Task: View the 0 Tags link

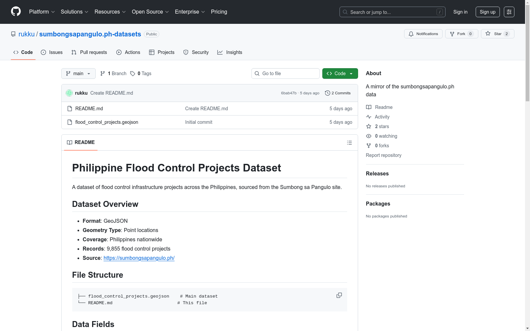Action: [x=141, y=73]
